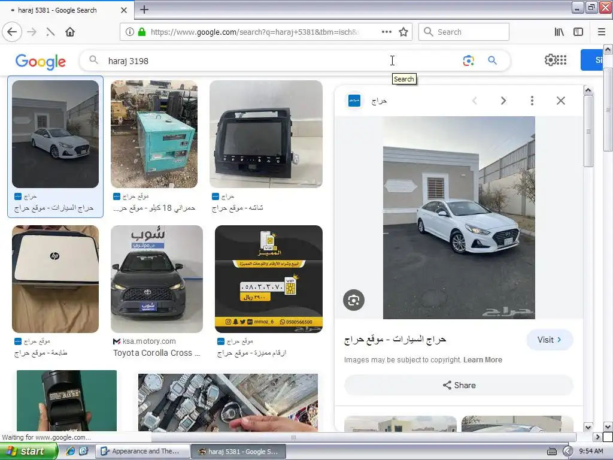This screenshot has width=613, height=460.
Task: Click horizontal scrollbar right arrow
Action: [597, 437]
